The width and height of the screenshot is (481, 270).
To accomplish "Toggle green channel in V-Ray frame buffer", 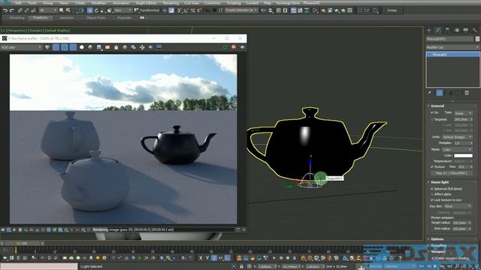I will click(65, 47).
